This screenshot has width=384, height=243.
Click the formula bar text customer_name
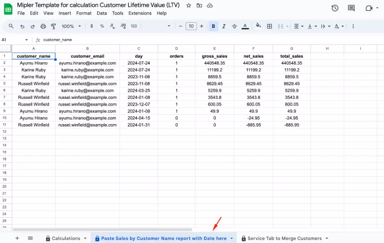click(57, 40)
